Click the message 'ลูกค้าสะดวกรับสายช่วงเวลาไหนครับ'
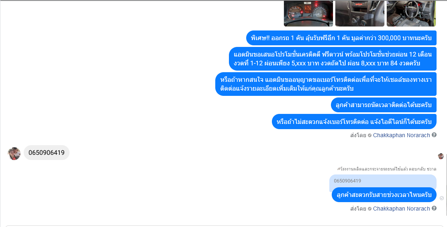Viewport: 447px width, 227px height. (384, 195)
